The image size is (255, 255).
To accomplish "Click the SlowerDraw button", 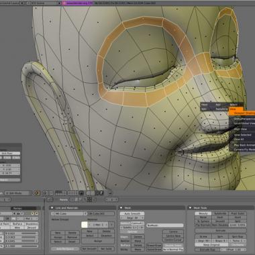I will point(154,246).
